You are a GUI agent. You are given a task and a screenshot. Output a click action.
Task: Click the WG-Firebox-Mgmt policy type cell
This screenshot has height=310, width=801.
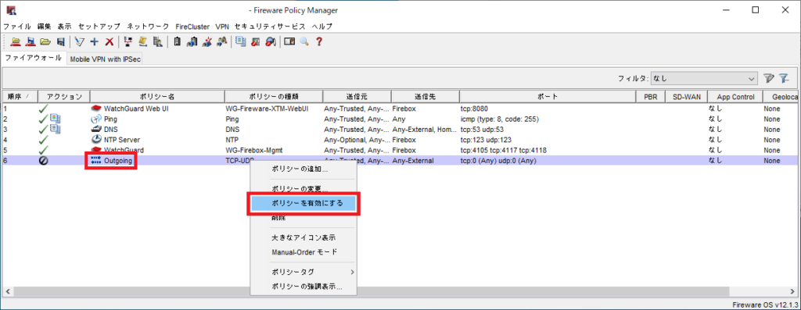(254, 150)
